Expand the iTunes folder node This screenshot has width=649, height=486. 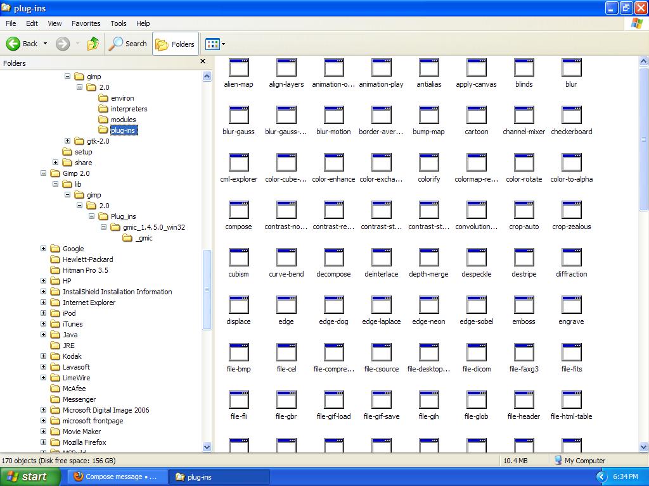[x=44, y=323]
